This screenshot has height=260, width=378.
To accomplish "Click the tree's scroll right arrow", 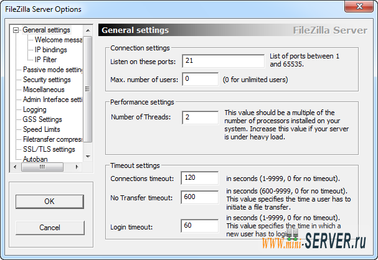I will [x=77, y=167].
